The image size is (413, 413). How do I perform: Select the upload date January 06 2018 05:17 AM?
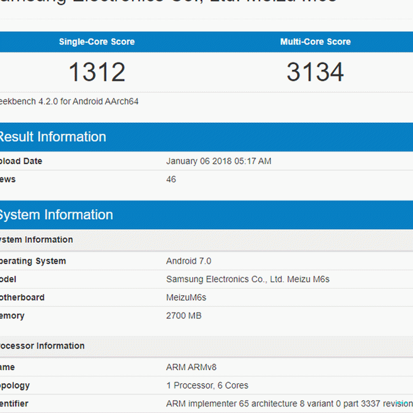pos(219,161)
